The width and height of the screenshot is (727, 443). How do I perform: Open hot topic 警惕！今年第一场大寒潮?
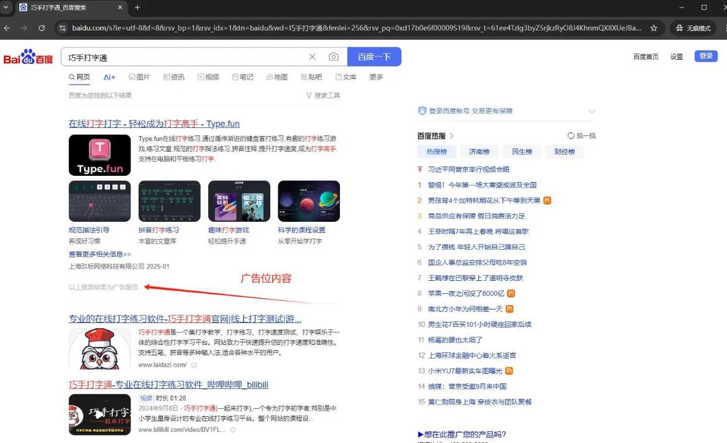(x=482, y=185)
